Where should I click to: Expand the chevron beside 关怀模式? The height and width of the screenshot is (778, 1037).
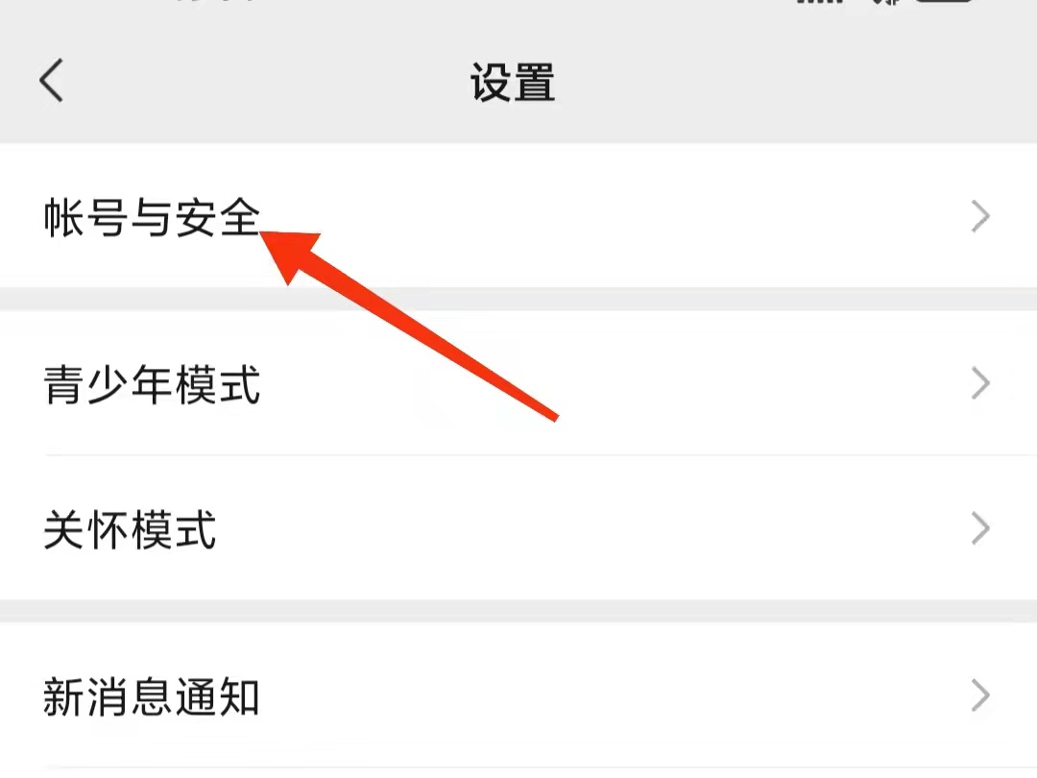(980, 528)
